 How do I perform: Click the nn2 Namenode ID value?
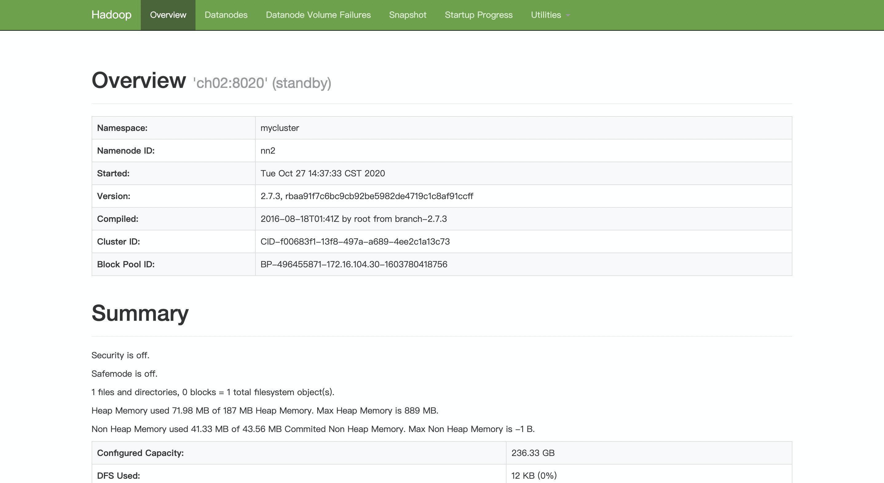(268, 151)
